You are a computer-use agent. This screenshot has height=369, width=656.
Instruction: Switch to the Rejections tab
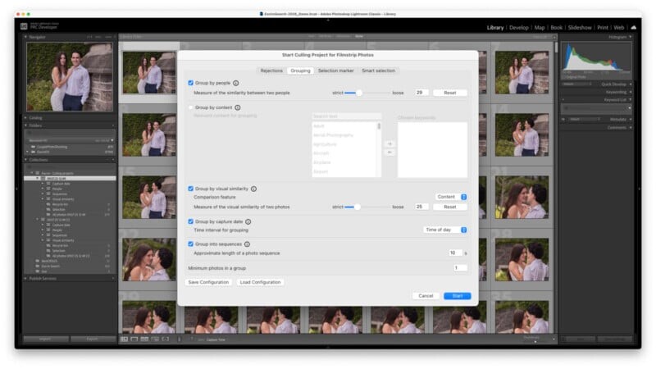click(x=271, y=71)
